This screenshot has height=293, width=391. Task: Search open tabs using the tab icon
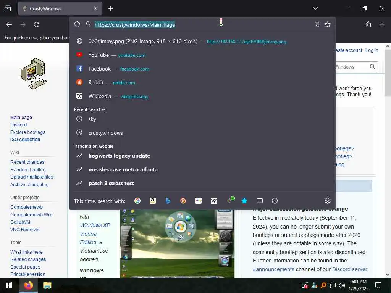[x=260, y=201]
